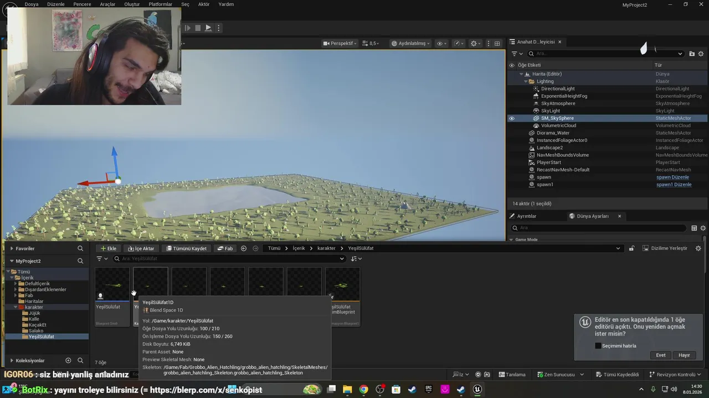The width and height of the screenshot is (709, 398).
Task: Click the Ekle add button
Action: click(108, 248)
